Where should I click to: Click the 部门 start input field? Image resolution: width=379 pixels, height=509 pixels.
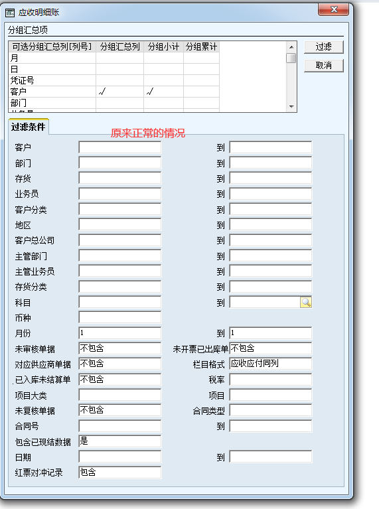coord(120,163)
